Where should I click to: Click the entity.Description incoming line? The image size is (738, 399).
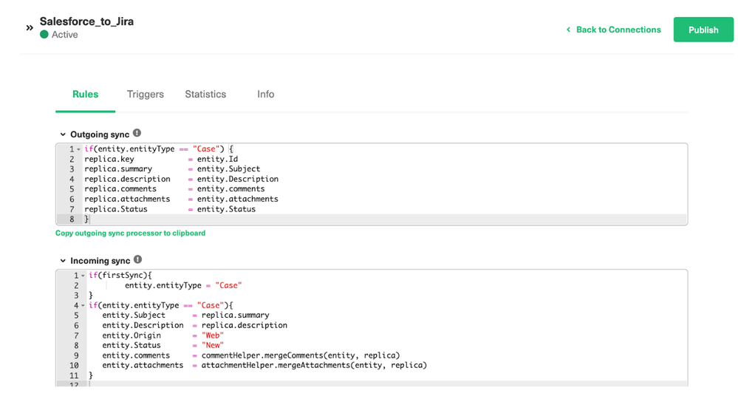point(194,325)
